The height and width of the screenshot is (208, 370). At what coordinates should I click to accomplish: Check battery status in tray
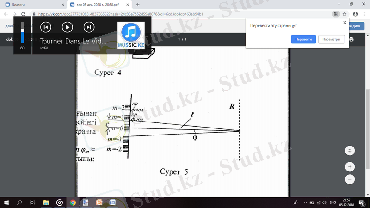(312, 202)
